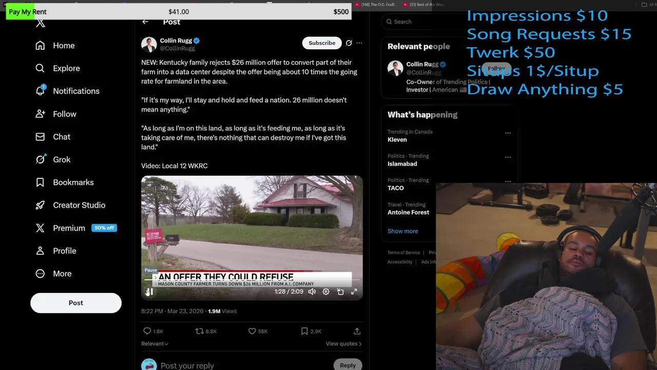Open options for the TACO trend
Viewport: 657px width, 370px height.
[508, 181]
